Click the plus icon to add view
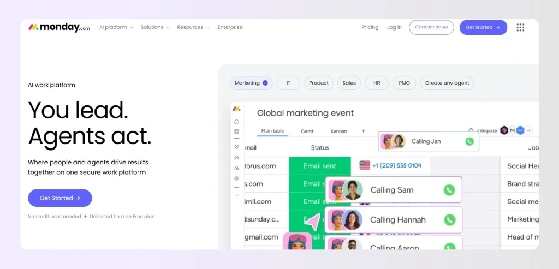Screen dimensions: 559x269 click(363, 131)
